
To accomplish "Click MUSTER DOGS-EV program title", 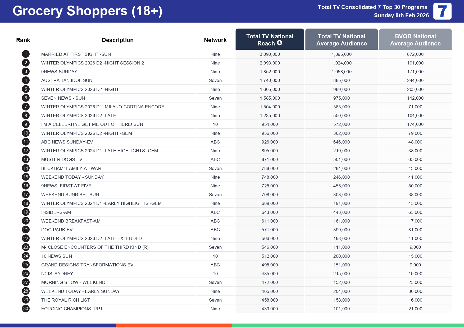I will pyautogui.click(x=62, y=159).
